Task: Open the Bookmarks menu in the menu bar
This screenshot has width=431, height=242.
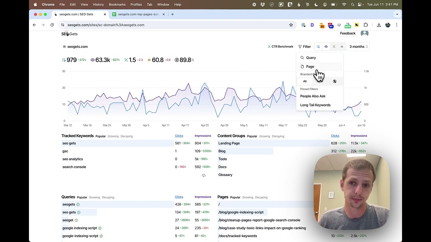Action: coord(117,5)
